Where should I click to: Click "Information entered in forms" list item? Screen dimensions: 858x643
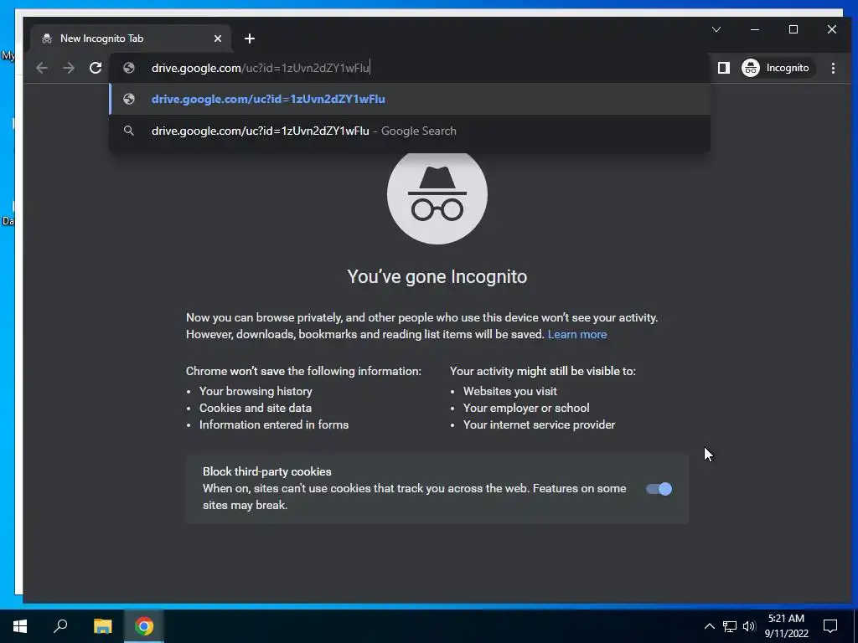point(274,424)
